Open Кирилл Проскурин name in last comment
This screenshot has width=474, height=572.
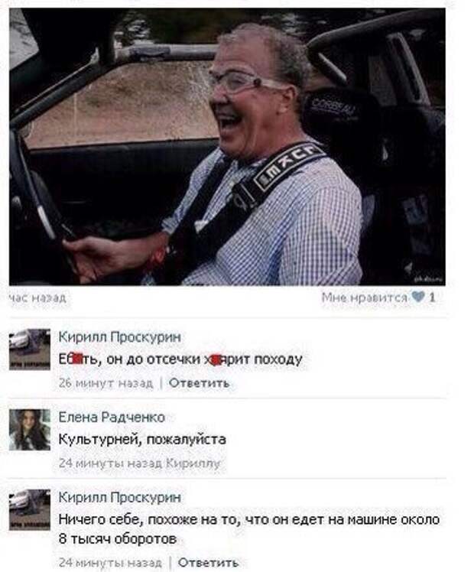119,497
